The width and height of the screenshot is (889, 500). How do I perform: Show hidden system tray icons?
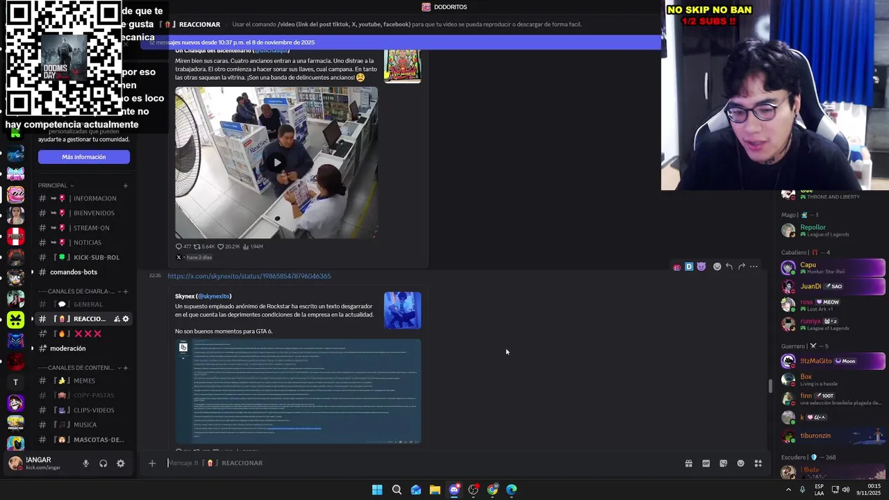click(x=788, y=490)
